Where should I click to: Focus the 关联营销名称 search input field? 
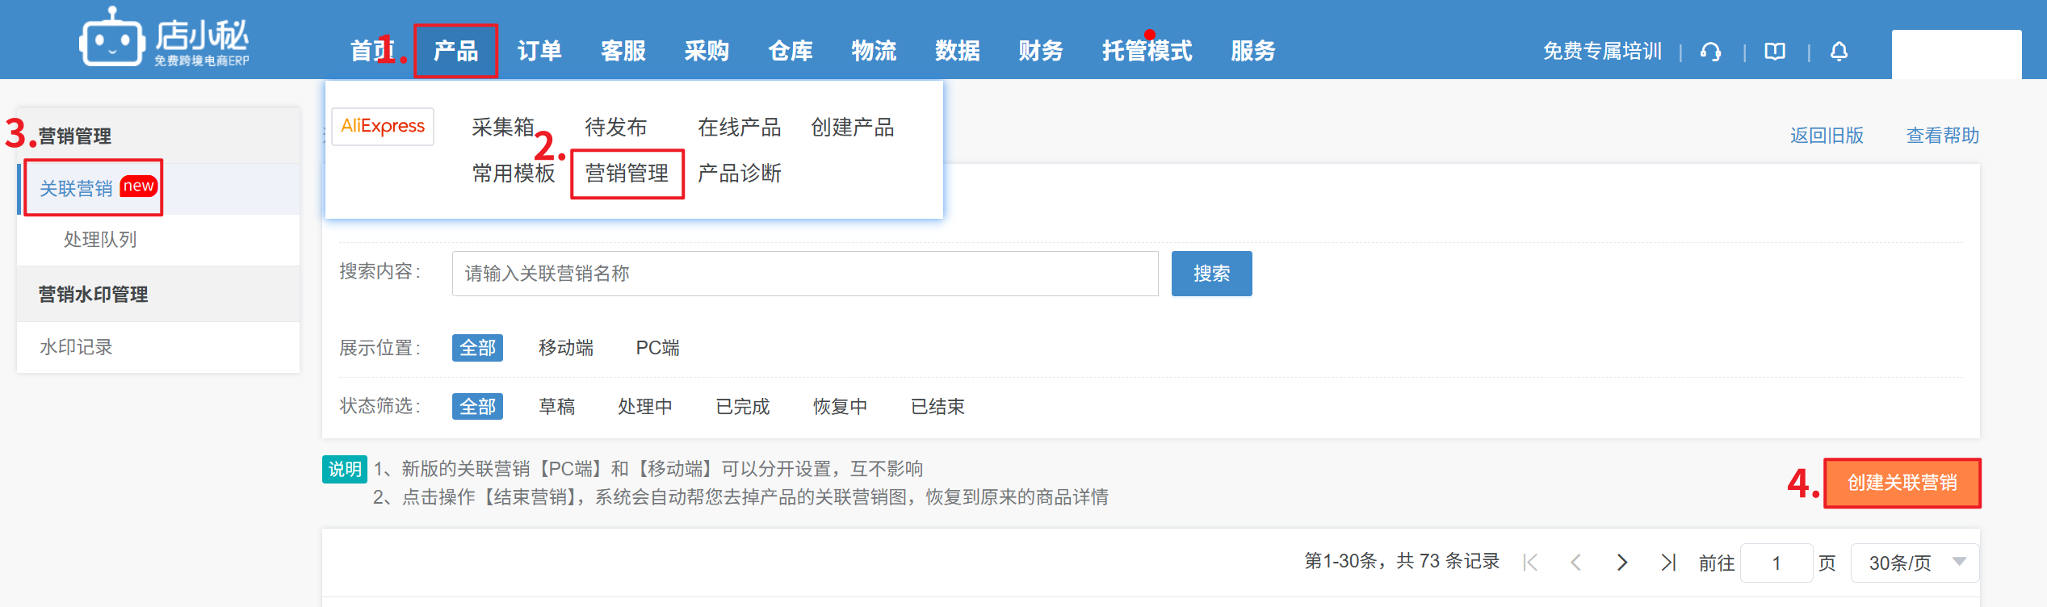pyautogui.click(x=804, y=274)
